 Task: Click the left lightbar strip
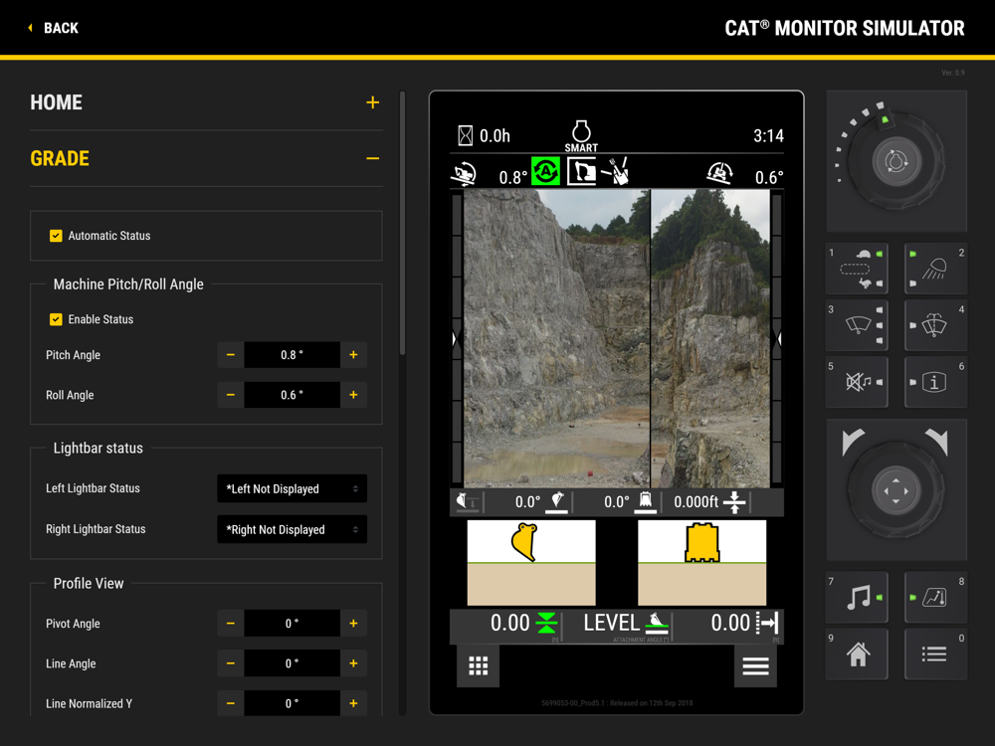pos(457,339)
